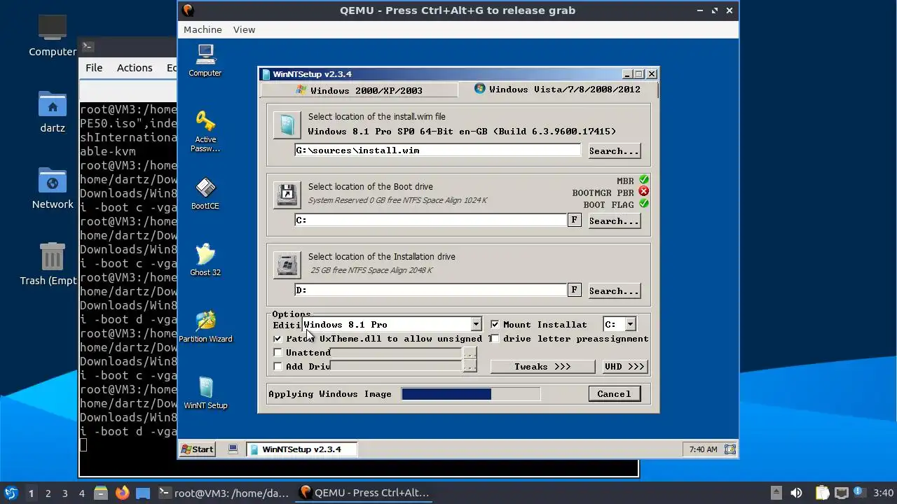Viewport: 897px width, 504px height.
Task: Open QEMU Machine menu
Action: [x=203, y=29]
